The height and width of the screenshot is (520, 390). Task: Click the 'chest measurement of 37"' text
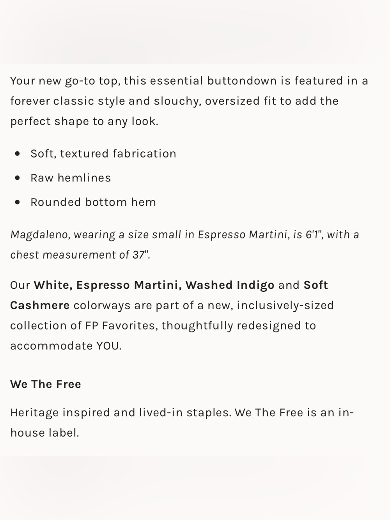pos(80,255)
